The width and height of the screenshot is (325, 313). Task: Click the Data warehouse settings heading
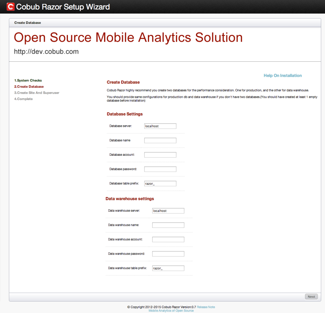click(129, 199)
